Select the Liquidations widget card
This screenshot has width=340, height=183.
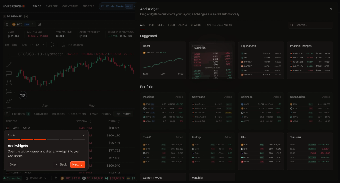pyautogui.click(x=261, y=60)
